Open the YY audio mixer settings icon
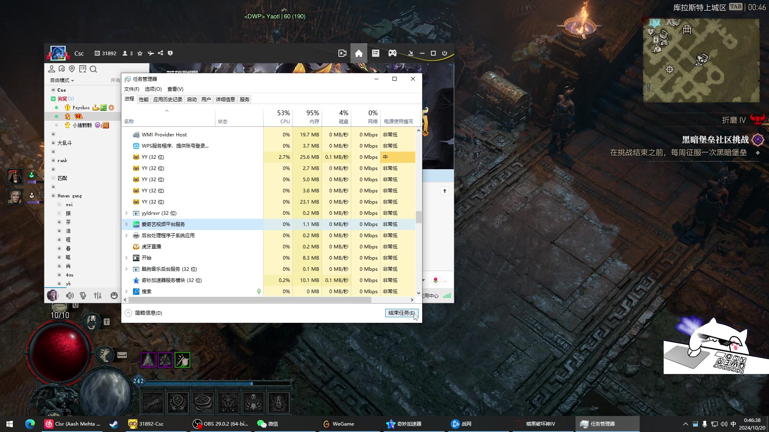This screenshot has width=769, height=432. coord(98,296)
